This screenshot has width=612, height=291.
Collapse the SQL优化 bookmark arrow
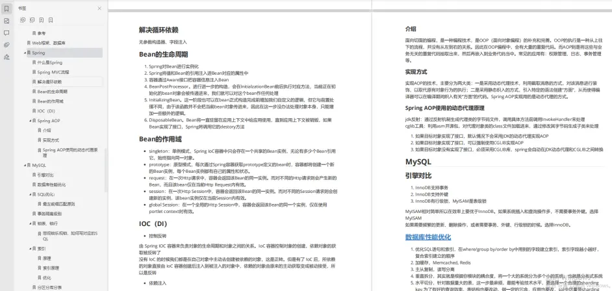click(x=30, y=194)
